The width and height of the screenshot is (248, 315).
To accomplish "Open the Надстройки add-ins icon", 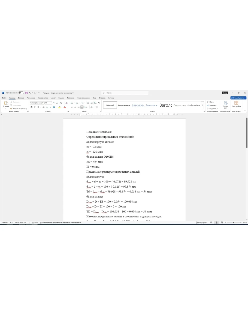I will [x=236, y=104].
